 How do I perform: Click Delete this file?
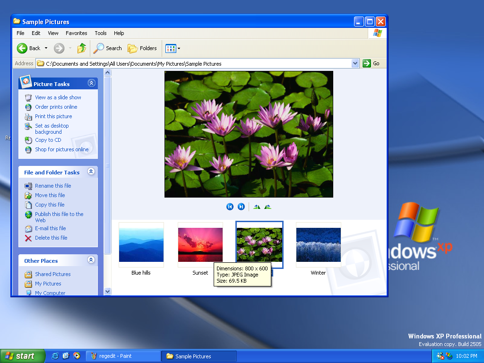pyautogui.click(x=51, y=238)
